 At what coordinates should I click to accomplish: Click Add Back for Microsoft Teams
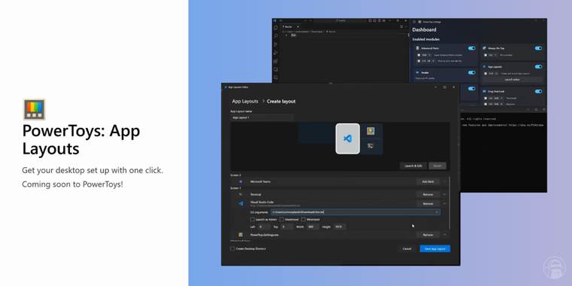(428, 181)
